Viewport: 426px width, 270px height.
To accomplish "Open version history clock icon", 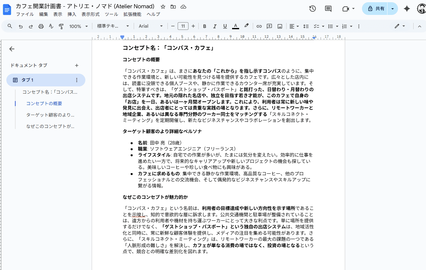I will pos(313,9).
